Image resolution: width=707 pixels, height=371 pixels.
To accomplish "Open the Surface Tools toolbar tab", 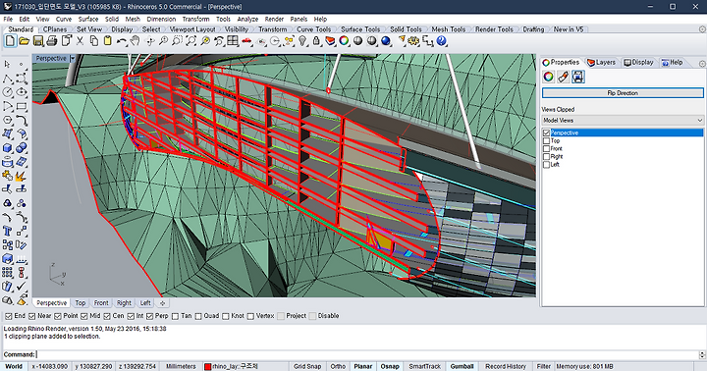I will point(360,29).
